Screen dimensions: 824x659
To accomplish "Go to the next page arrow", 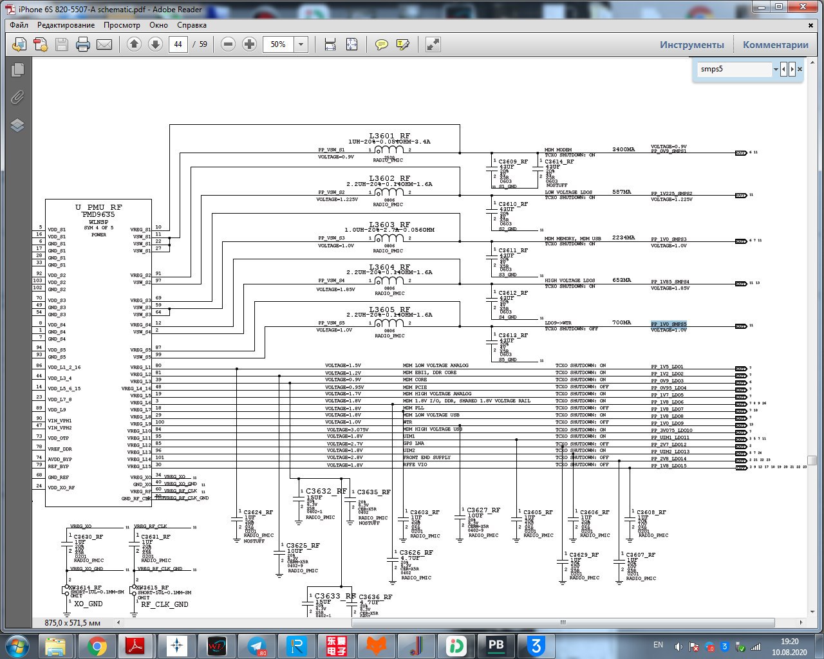I will tap(155, 44).
